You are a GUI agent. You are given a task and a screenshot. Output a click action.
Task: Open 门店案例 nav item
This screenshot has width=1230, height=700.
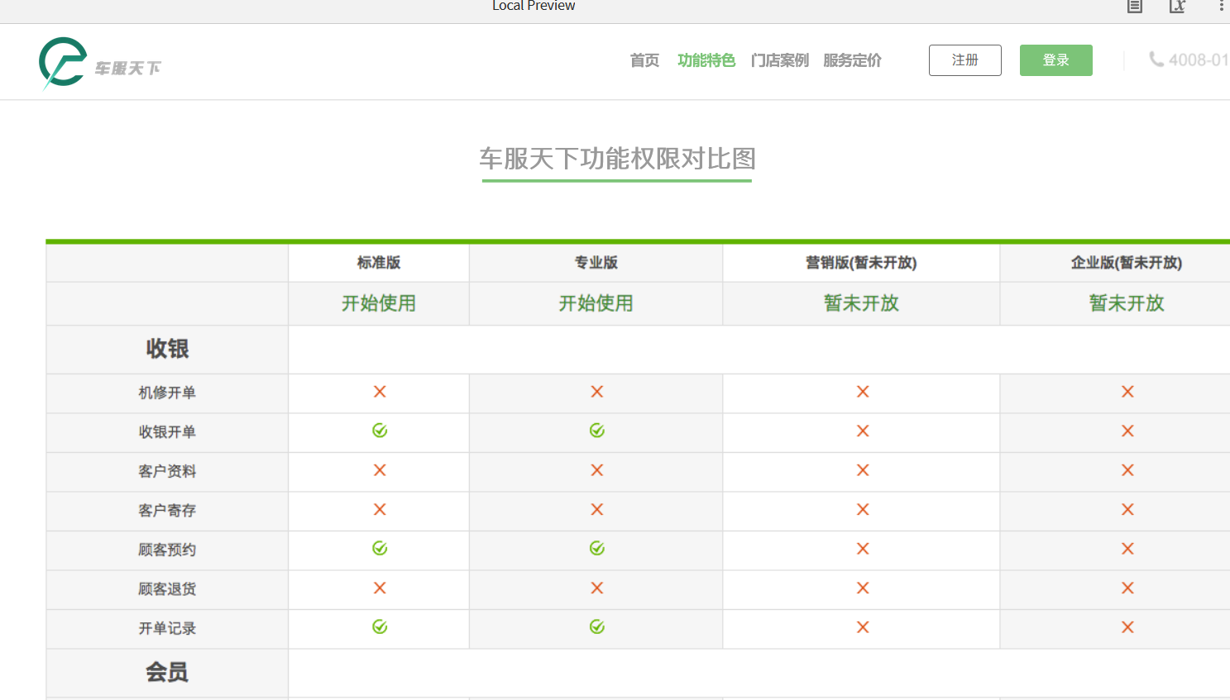779,60
